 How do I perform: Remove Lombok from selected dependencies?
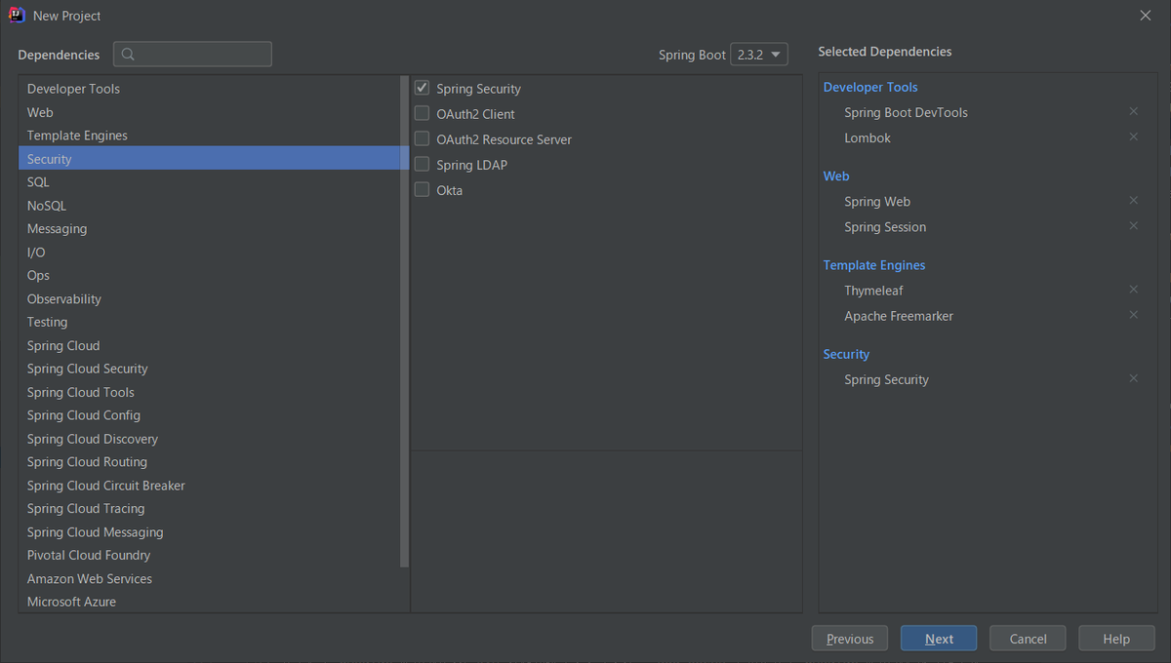pos(1133,137)
